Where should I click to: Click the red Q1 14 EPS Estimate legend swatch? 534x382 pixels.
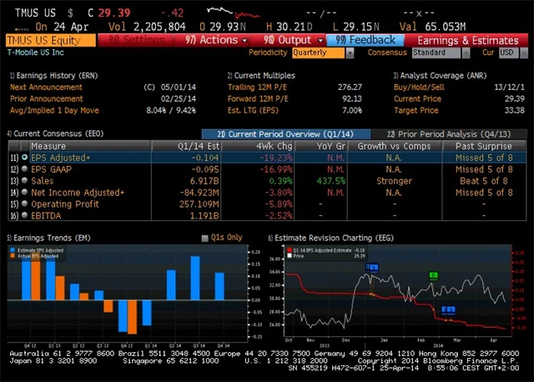[290, 250]
